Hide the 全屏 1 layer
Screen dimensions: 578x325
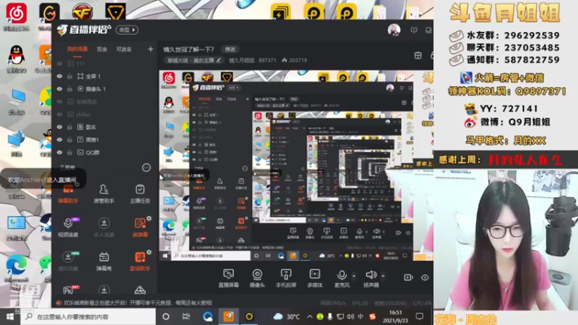[60, 77]
